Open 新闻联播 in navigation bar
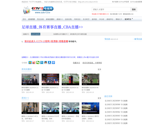 tap(32, 19)
